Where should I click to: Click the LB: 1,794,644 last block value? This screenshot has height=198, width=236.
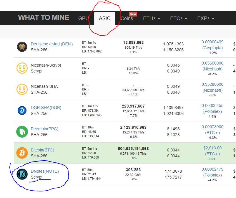pos(92,179)
